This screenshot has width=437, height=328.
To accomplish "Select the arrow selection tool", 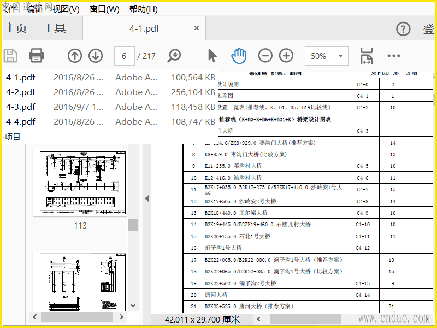I will tap(212, 56).
